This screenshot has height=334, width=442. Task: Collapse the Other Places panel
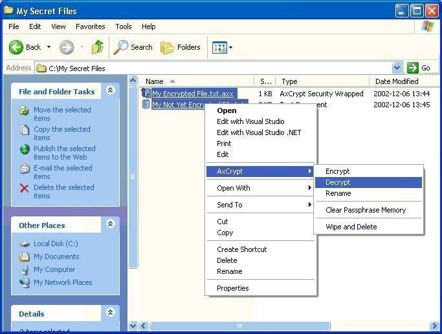pos(110,225)
